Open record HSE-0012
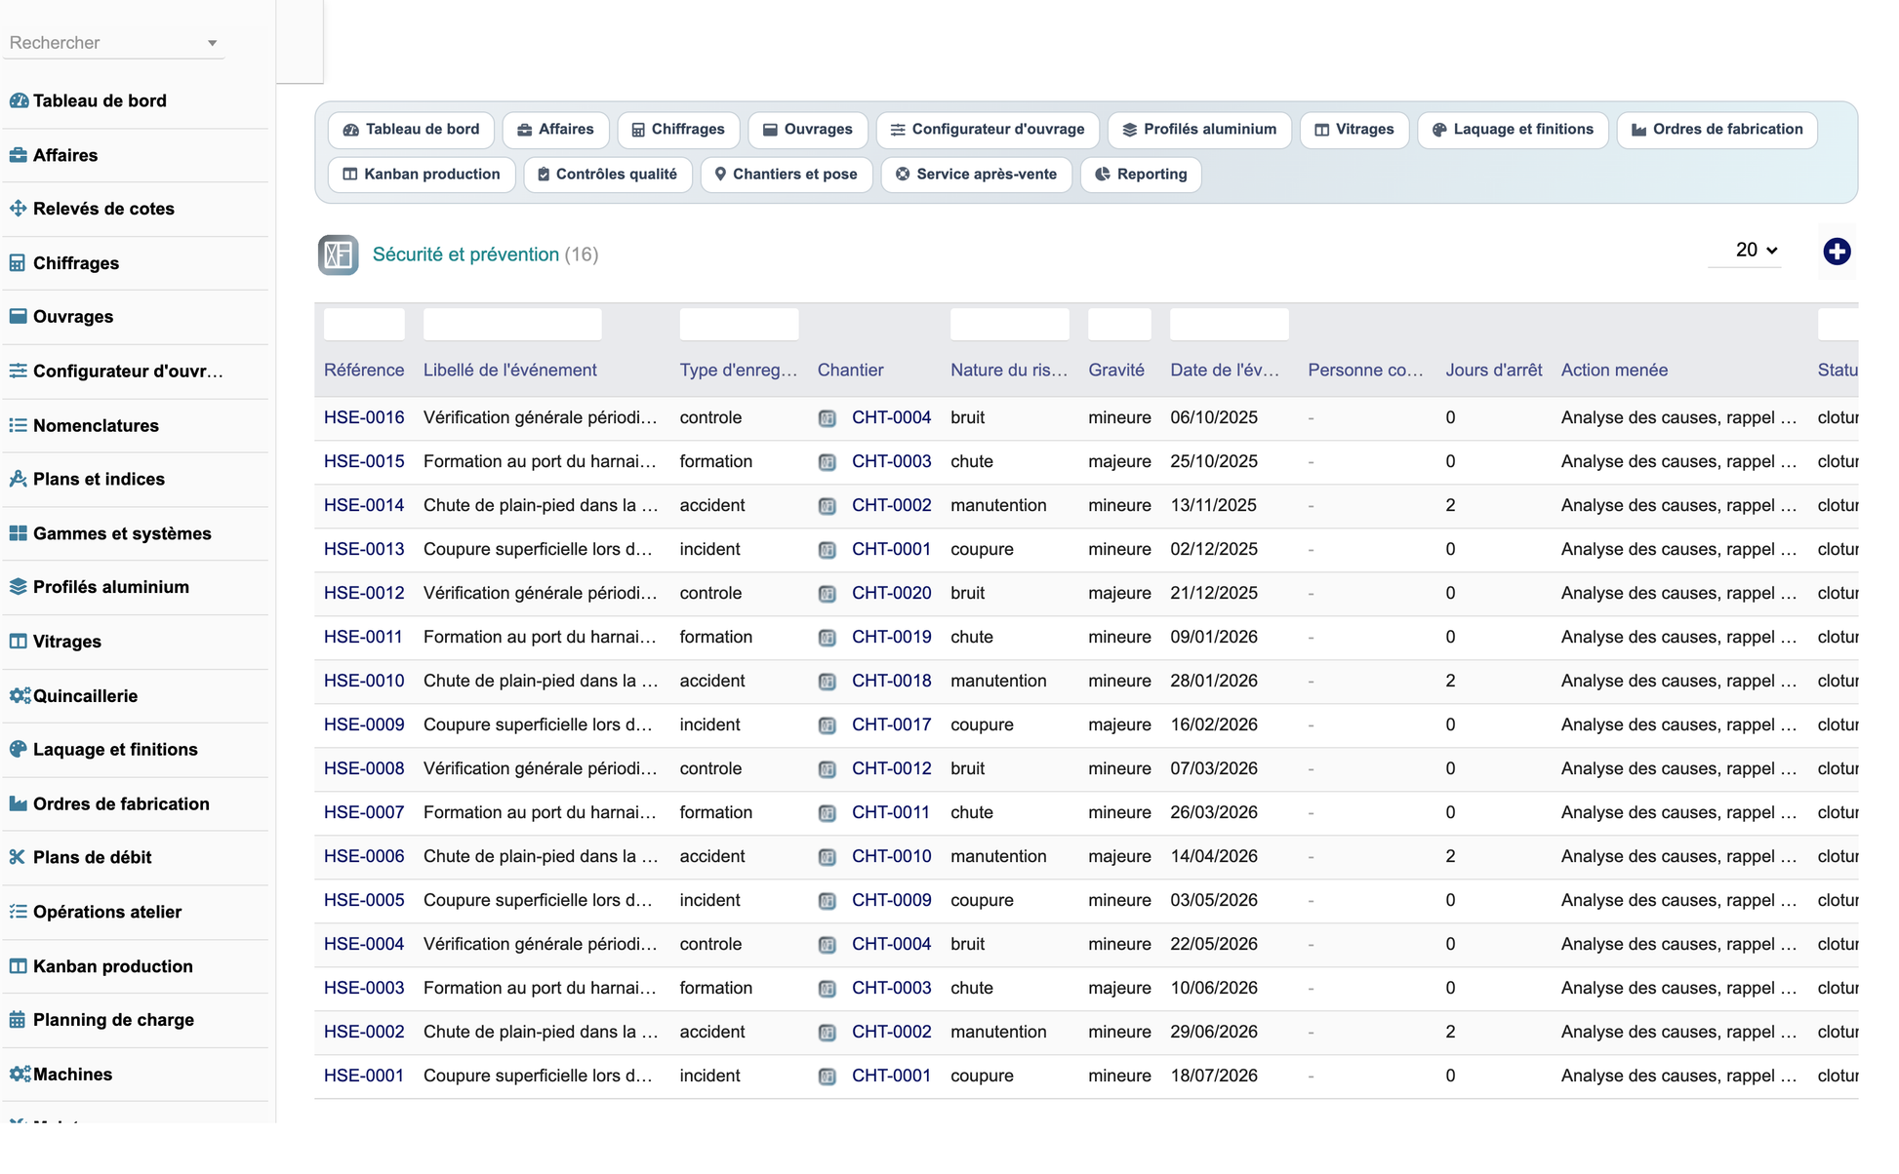This screenshot has height=1174, width=1899. pos(364,593)
